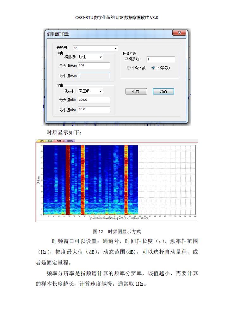The image size is (233, 329).
Task: Focus the X轴 最小值(Hz) field showing 0
Action: (94, 76)
